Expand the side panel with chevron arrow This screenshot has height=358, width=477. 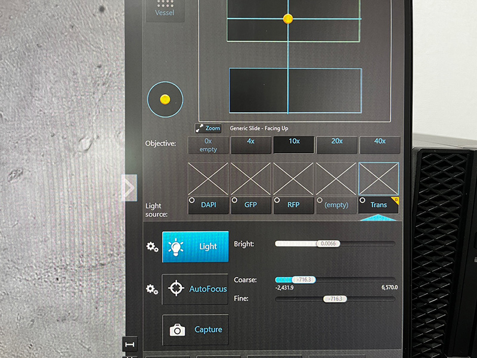point(129,188)
